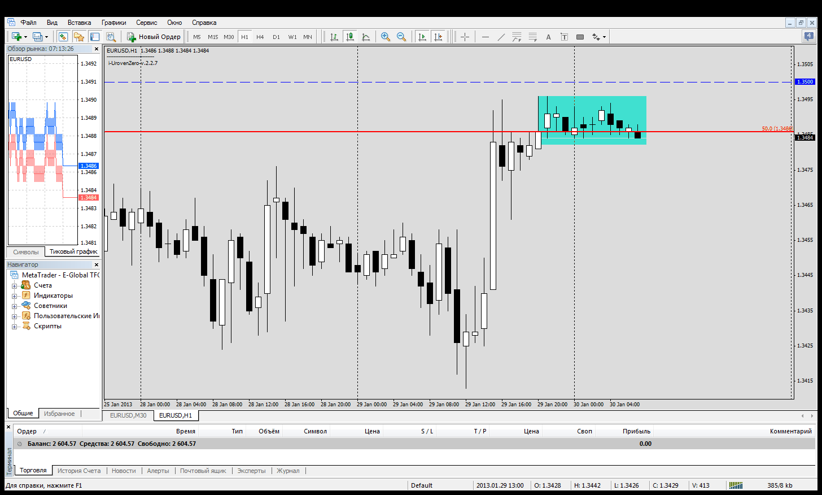
Task: Select the Crosshair cursor tool
Action: point(465,37)
